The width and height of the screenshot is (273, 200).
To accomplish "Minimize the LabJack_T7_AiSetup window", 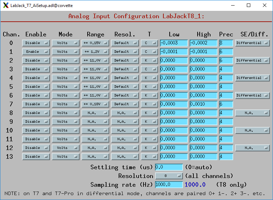I will 233,5.
